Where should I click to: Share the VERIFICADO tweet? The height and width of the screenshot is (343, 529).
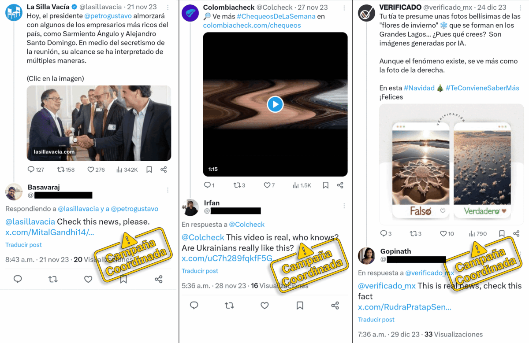tap(516, 233)
